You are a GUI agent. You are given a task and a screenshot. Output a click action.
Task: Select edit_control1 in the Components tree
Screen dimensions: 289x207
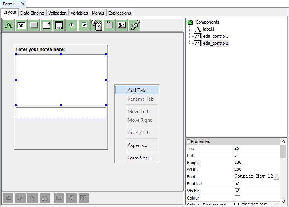215,36
